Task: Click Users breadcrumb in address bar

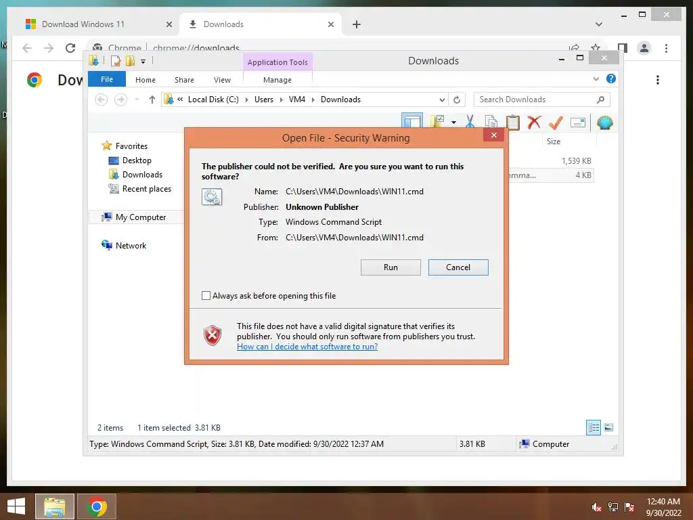Action: click(x=264, y=100)
